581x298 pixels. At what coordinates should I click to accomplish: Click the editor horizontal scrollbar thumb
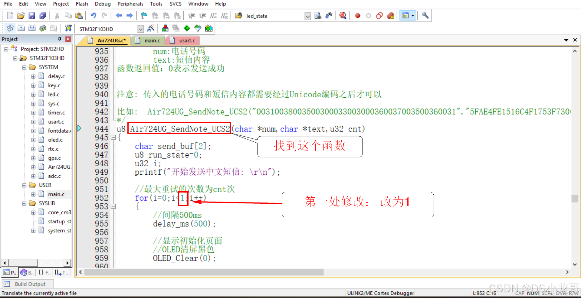(x=204, y=272)
